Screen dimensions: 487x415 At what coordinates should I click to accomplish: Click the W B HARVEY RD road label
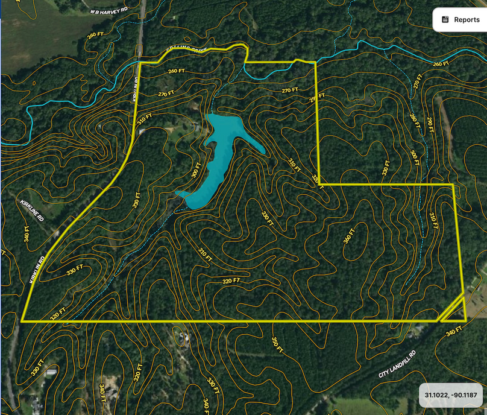(x=111, y=10)
